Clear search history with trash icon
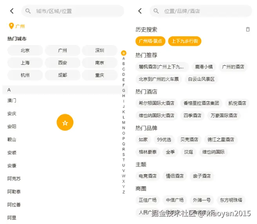Viewport: 257px width, 224px height. click(x=248, y=29)
